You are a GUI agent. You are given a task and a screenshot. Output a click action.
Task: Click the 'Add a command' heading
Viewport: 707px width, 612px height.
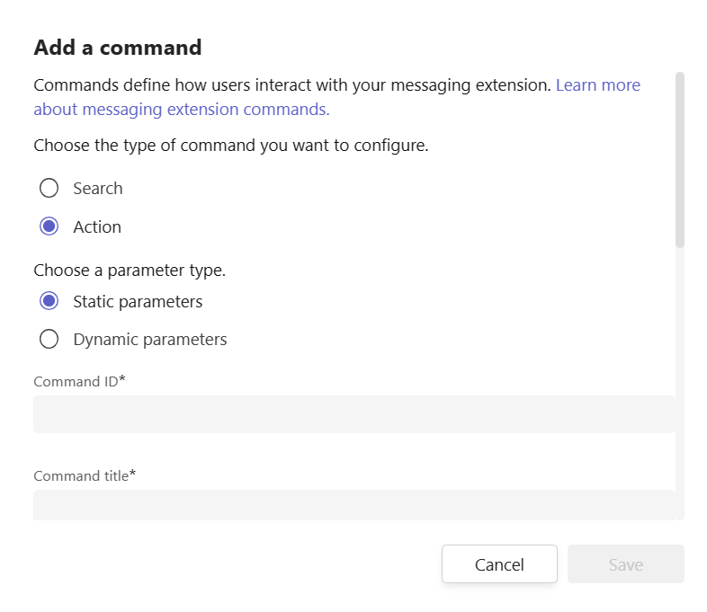(118, 48)
